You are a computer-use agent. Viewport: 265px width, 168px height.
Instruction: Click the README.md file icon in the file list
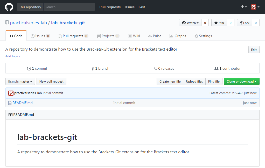point(10,103)
